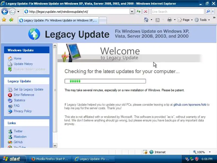217x163 pixels.
Task: Click the browser Forward arrow button
Action: coord(12,12)
